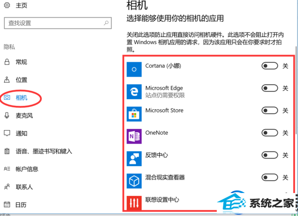Click the 联想设置中心 label
Viewport: 298px width, 216px height.
(x=162, y=200)
